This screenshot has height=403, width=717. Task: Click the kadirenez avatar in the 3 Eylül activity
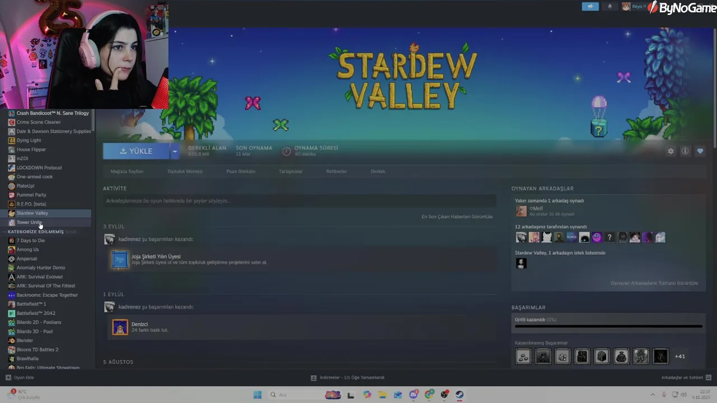[x=109, y=240]
